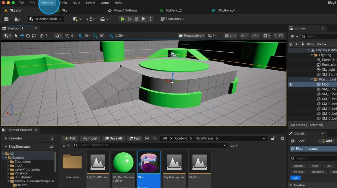The image size is (337, 188).
Task: Start Play in Editor with the green Play button
Action: coord(122,19)
